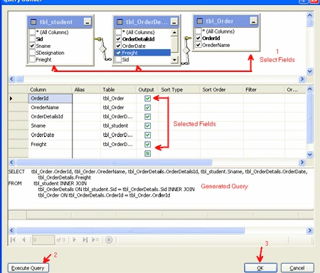Minimize the tbl_OrderDetails table box
Viewport: 320px width, 273px height.
174,22
